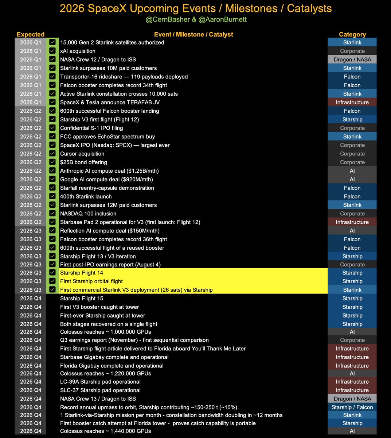
Task: Click Starlink category beside 15,000 Gen 2 satellites
Action: point(352,42)
